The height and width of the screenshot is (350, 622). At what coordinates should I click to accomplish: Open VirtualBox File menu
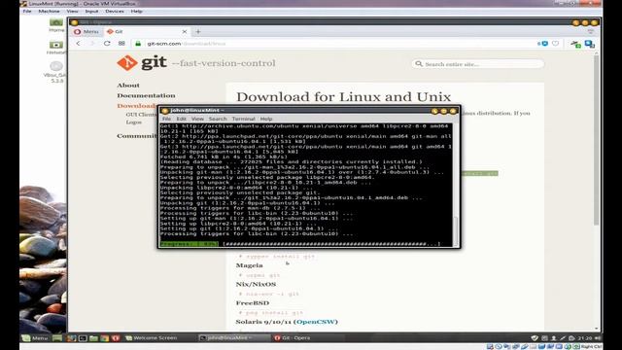coord(27,11)
